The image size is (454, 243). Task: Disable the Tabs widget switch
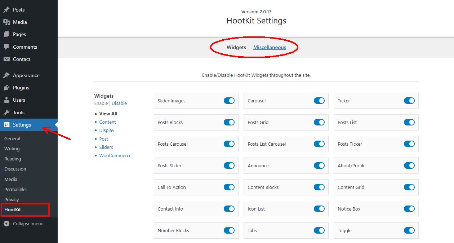[x=319, y=230]
